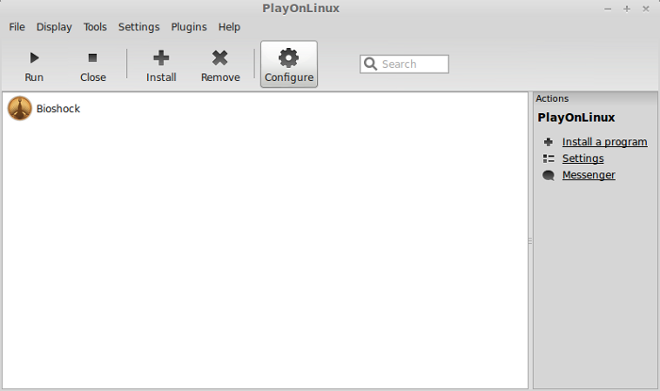Open the Messenger link

point(588,175)
